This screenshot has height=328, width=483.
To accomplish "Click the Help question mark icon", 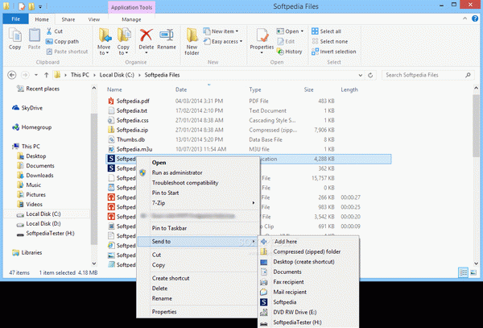I will point(475,19).
